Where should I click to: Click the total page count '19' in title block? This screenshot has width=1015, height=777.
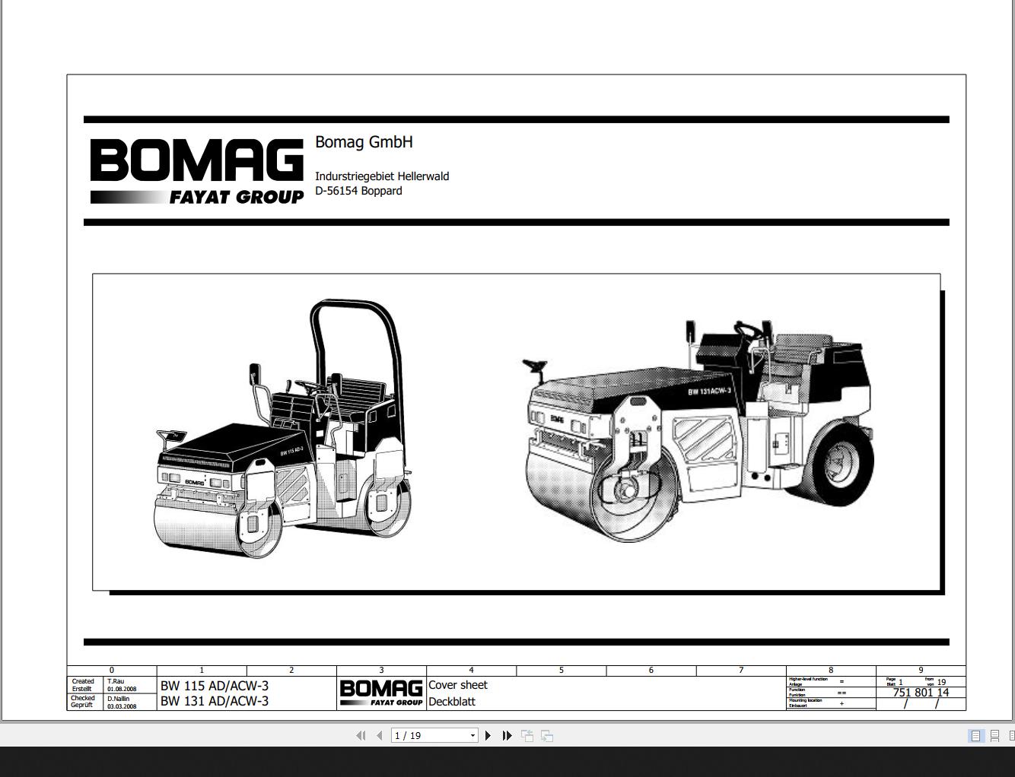(x=941, y=682)
